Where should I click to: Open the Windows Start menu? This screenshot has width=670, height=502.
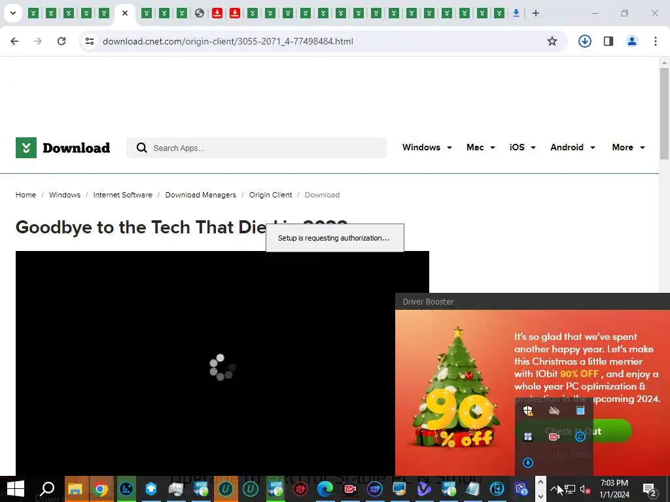tap(16, 489)
